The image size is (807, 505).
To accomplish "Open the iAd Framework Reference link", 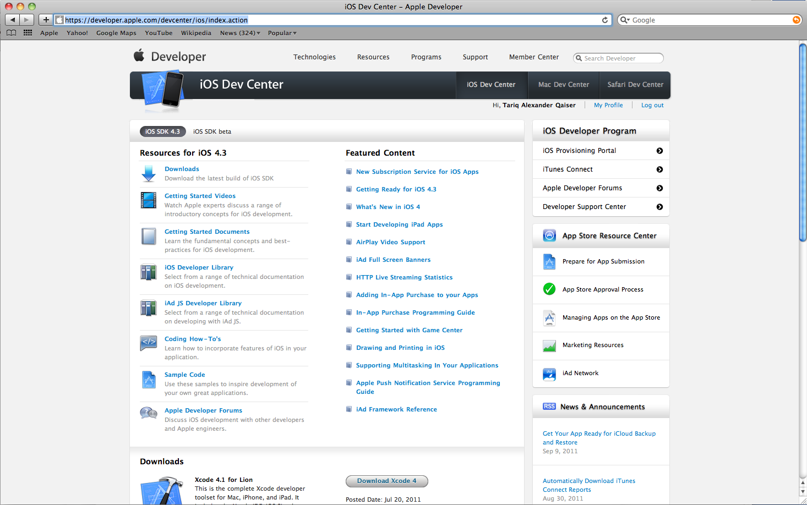I will [x=396, y=409].
